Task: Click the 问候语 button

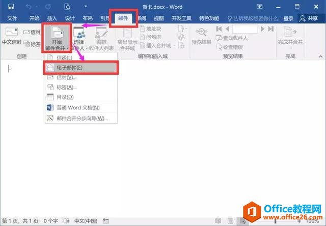Action: (x=151, y=37)
